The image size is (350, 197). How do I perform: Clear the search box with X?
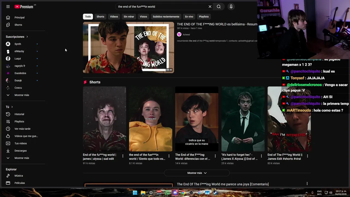pos(210,7)
